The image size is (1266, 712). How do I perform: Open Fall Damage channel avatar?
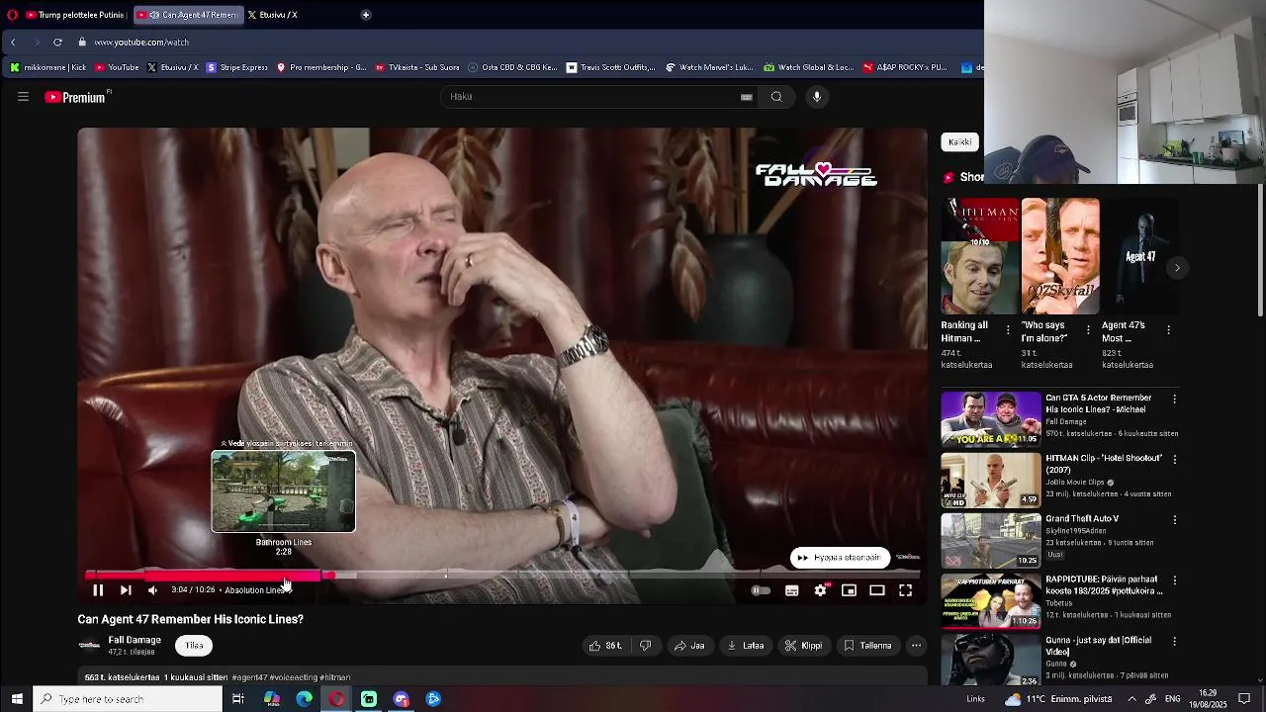tap(89, 646)
